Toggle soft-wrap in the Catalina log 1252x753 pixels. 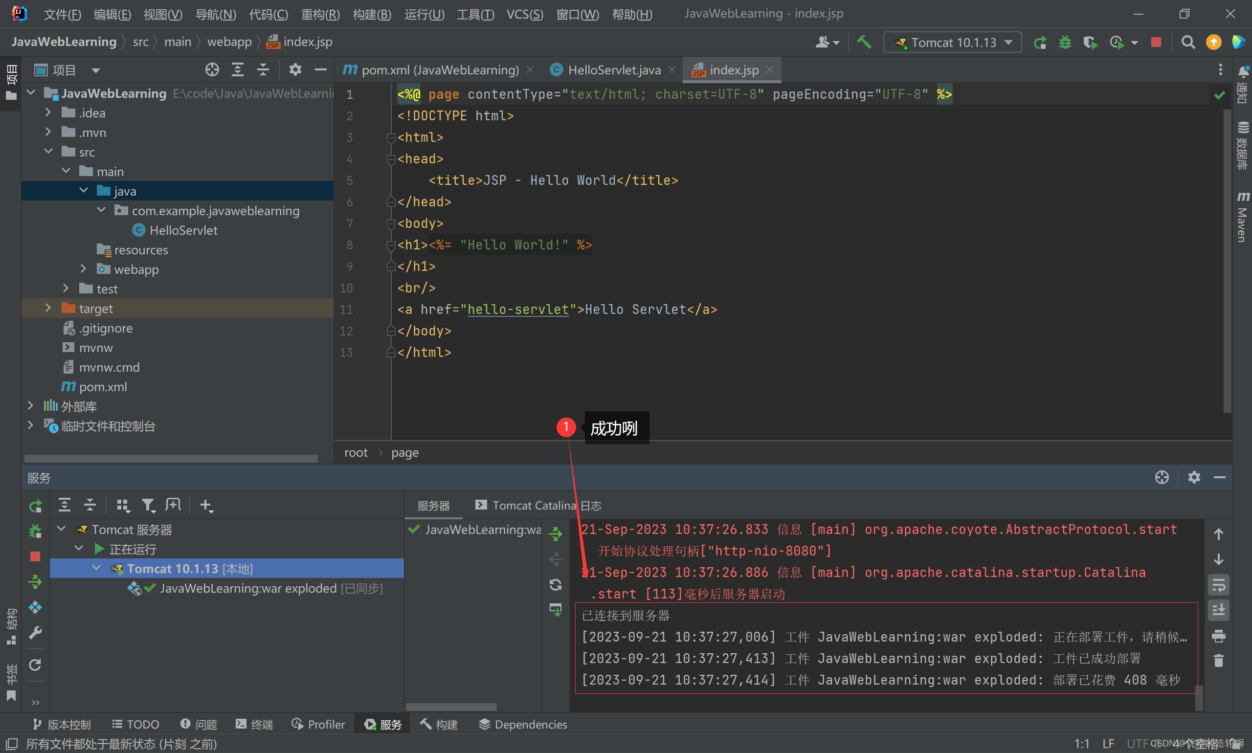[1219, 584]
